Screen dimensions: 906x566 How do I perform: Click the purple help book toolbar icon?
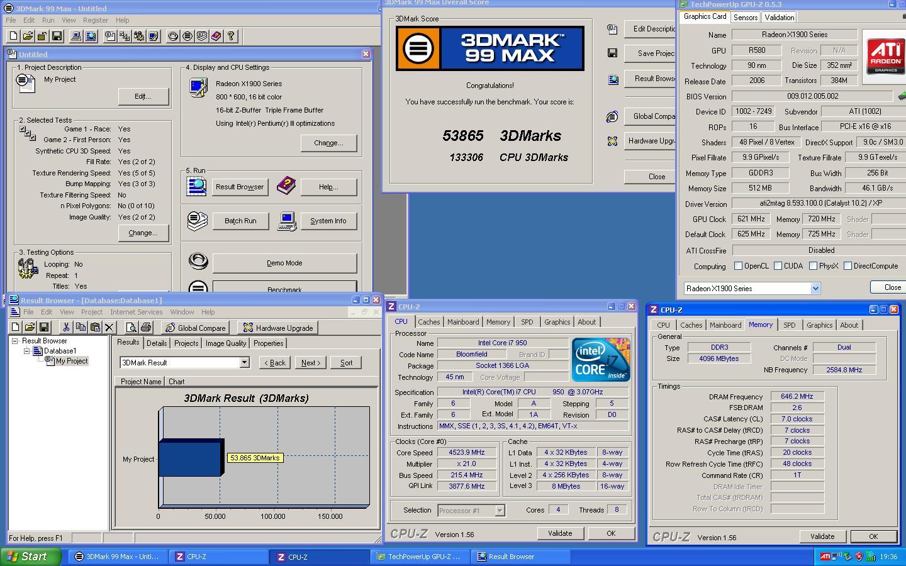[x=216, y=36]
